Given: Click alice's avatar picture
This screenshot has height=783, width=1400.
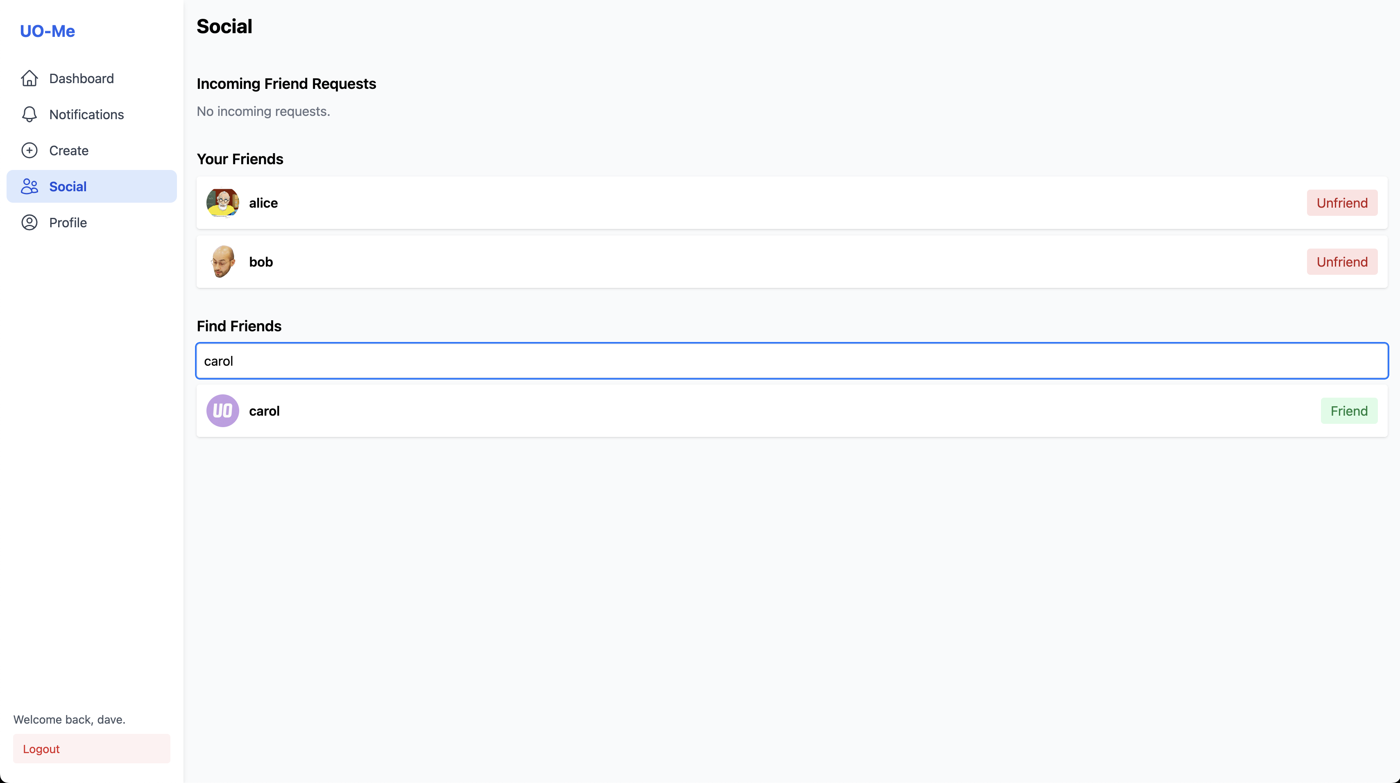Looking at the screenshot, I should tap(222, 203).
